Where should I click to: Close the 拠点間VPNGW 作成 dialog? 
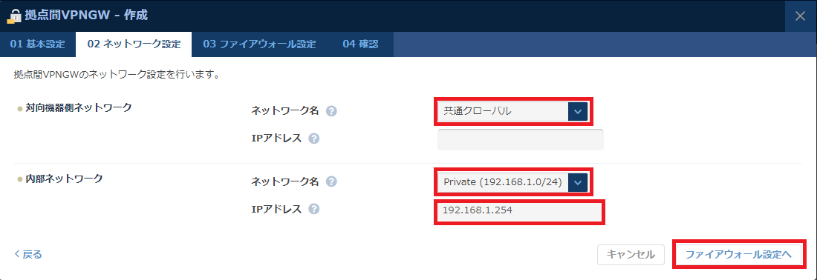click(x=801, y=16)
